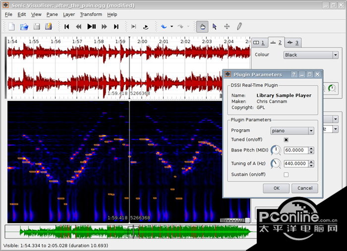Click the Base Pitch (MIDI) dial
The image size is (347, 251).
point(276,151)
